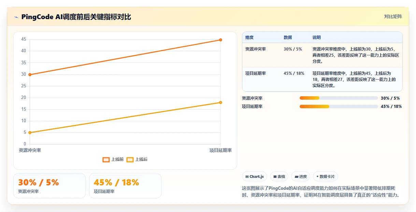This screenshot has width=416, height=212.
Task: Click the 30% / 5% table data cell
Action: 293,49
